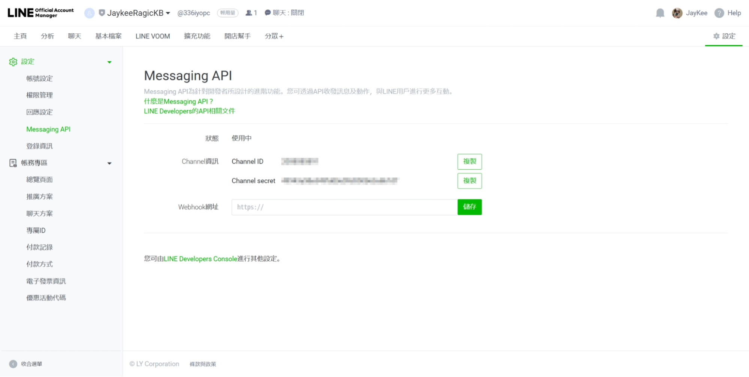Screen dimensions: 749x377
Task: Go to the 主頁 tab
Action: pos(20,36)
